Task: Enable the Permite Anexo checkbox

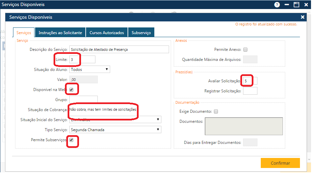Action: [x=245, y=50]
